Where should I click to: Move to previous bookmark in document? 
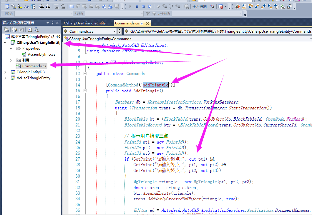point(104,6)
